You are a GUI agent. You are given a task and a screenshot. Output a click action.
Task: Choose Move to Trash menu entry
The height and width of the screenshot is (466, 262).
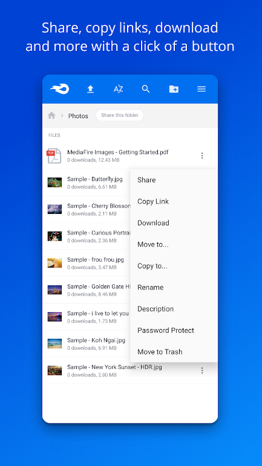(160, 352)
